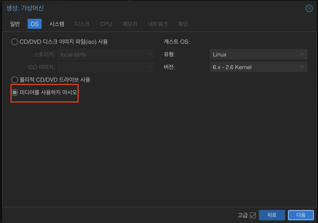Close the 생성: 가상머신 dialog
Image resolution: width=318 pixels, height=223 pixels.
coord(309,8)
